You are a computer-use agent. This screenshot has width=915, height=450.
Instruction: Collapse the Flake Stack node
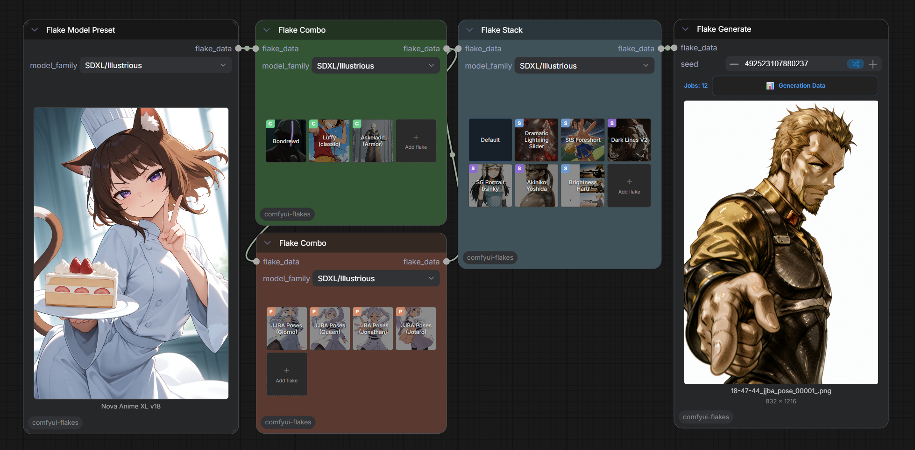click(x=469, y=30)
